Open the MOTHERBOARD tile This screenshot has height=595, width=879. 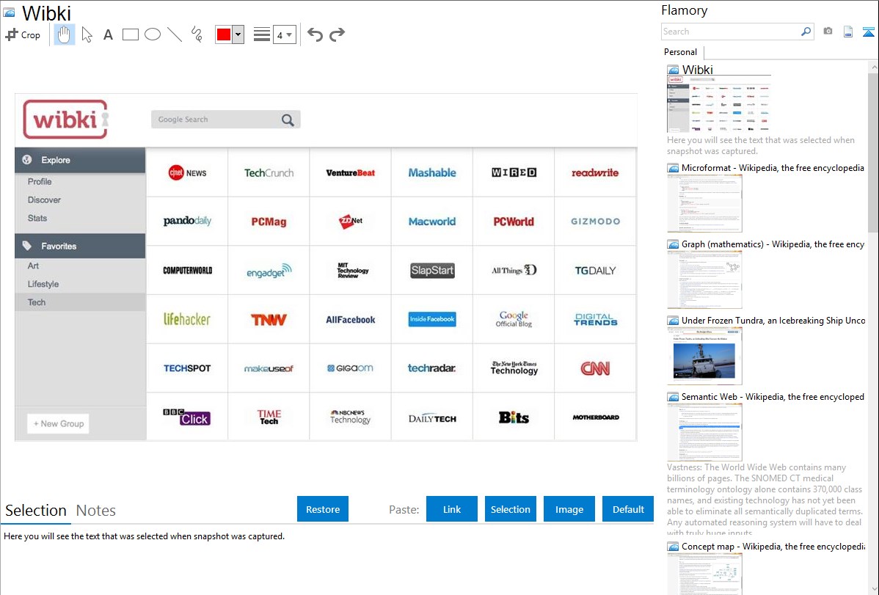595,417
